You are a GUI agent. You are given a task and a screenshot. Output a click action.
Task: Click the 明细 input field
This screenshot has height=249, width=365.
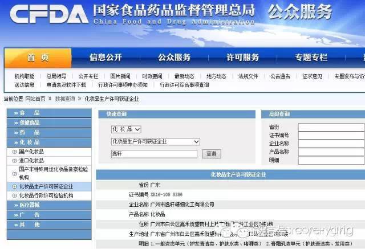331,160
